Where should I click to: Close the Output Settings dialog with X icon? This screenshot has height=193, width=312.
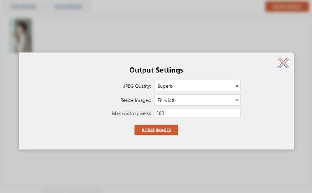click(283, 63)
